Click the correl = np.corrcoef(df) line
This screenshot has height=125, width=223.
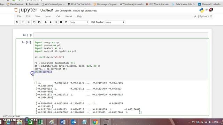(x=51, y=69)
